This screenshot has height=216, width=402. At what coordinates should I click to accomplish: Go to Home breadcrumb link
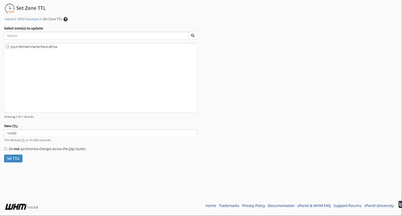[x=9, y=19]
